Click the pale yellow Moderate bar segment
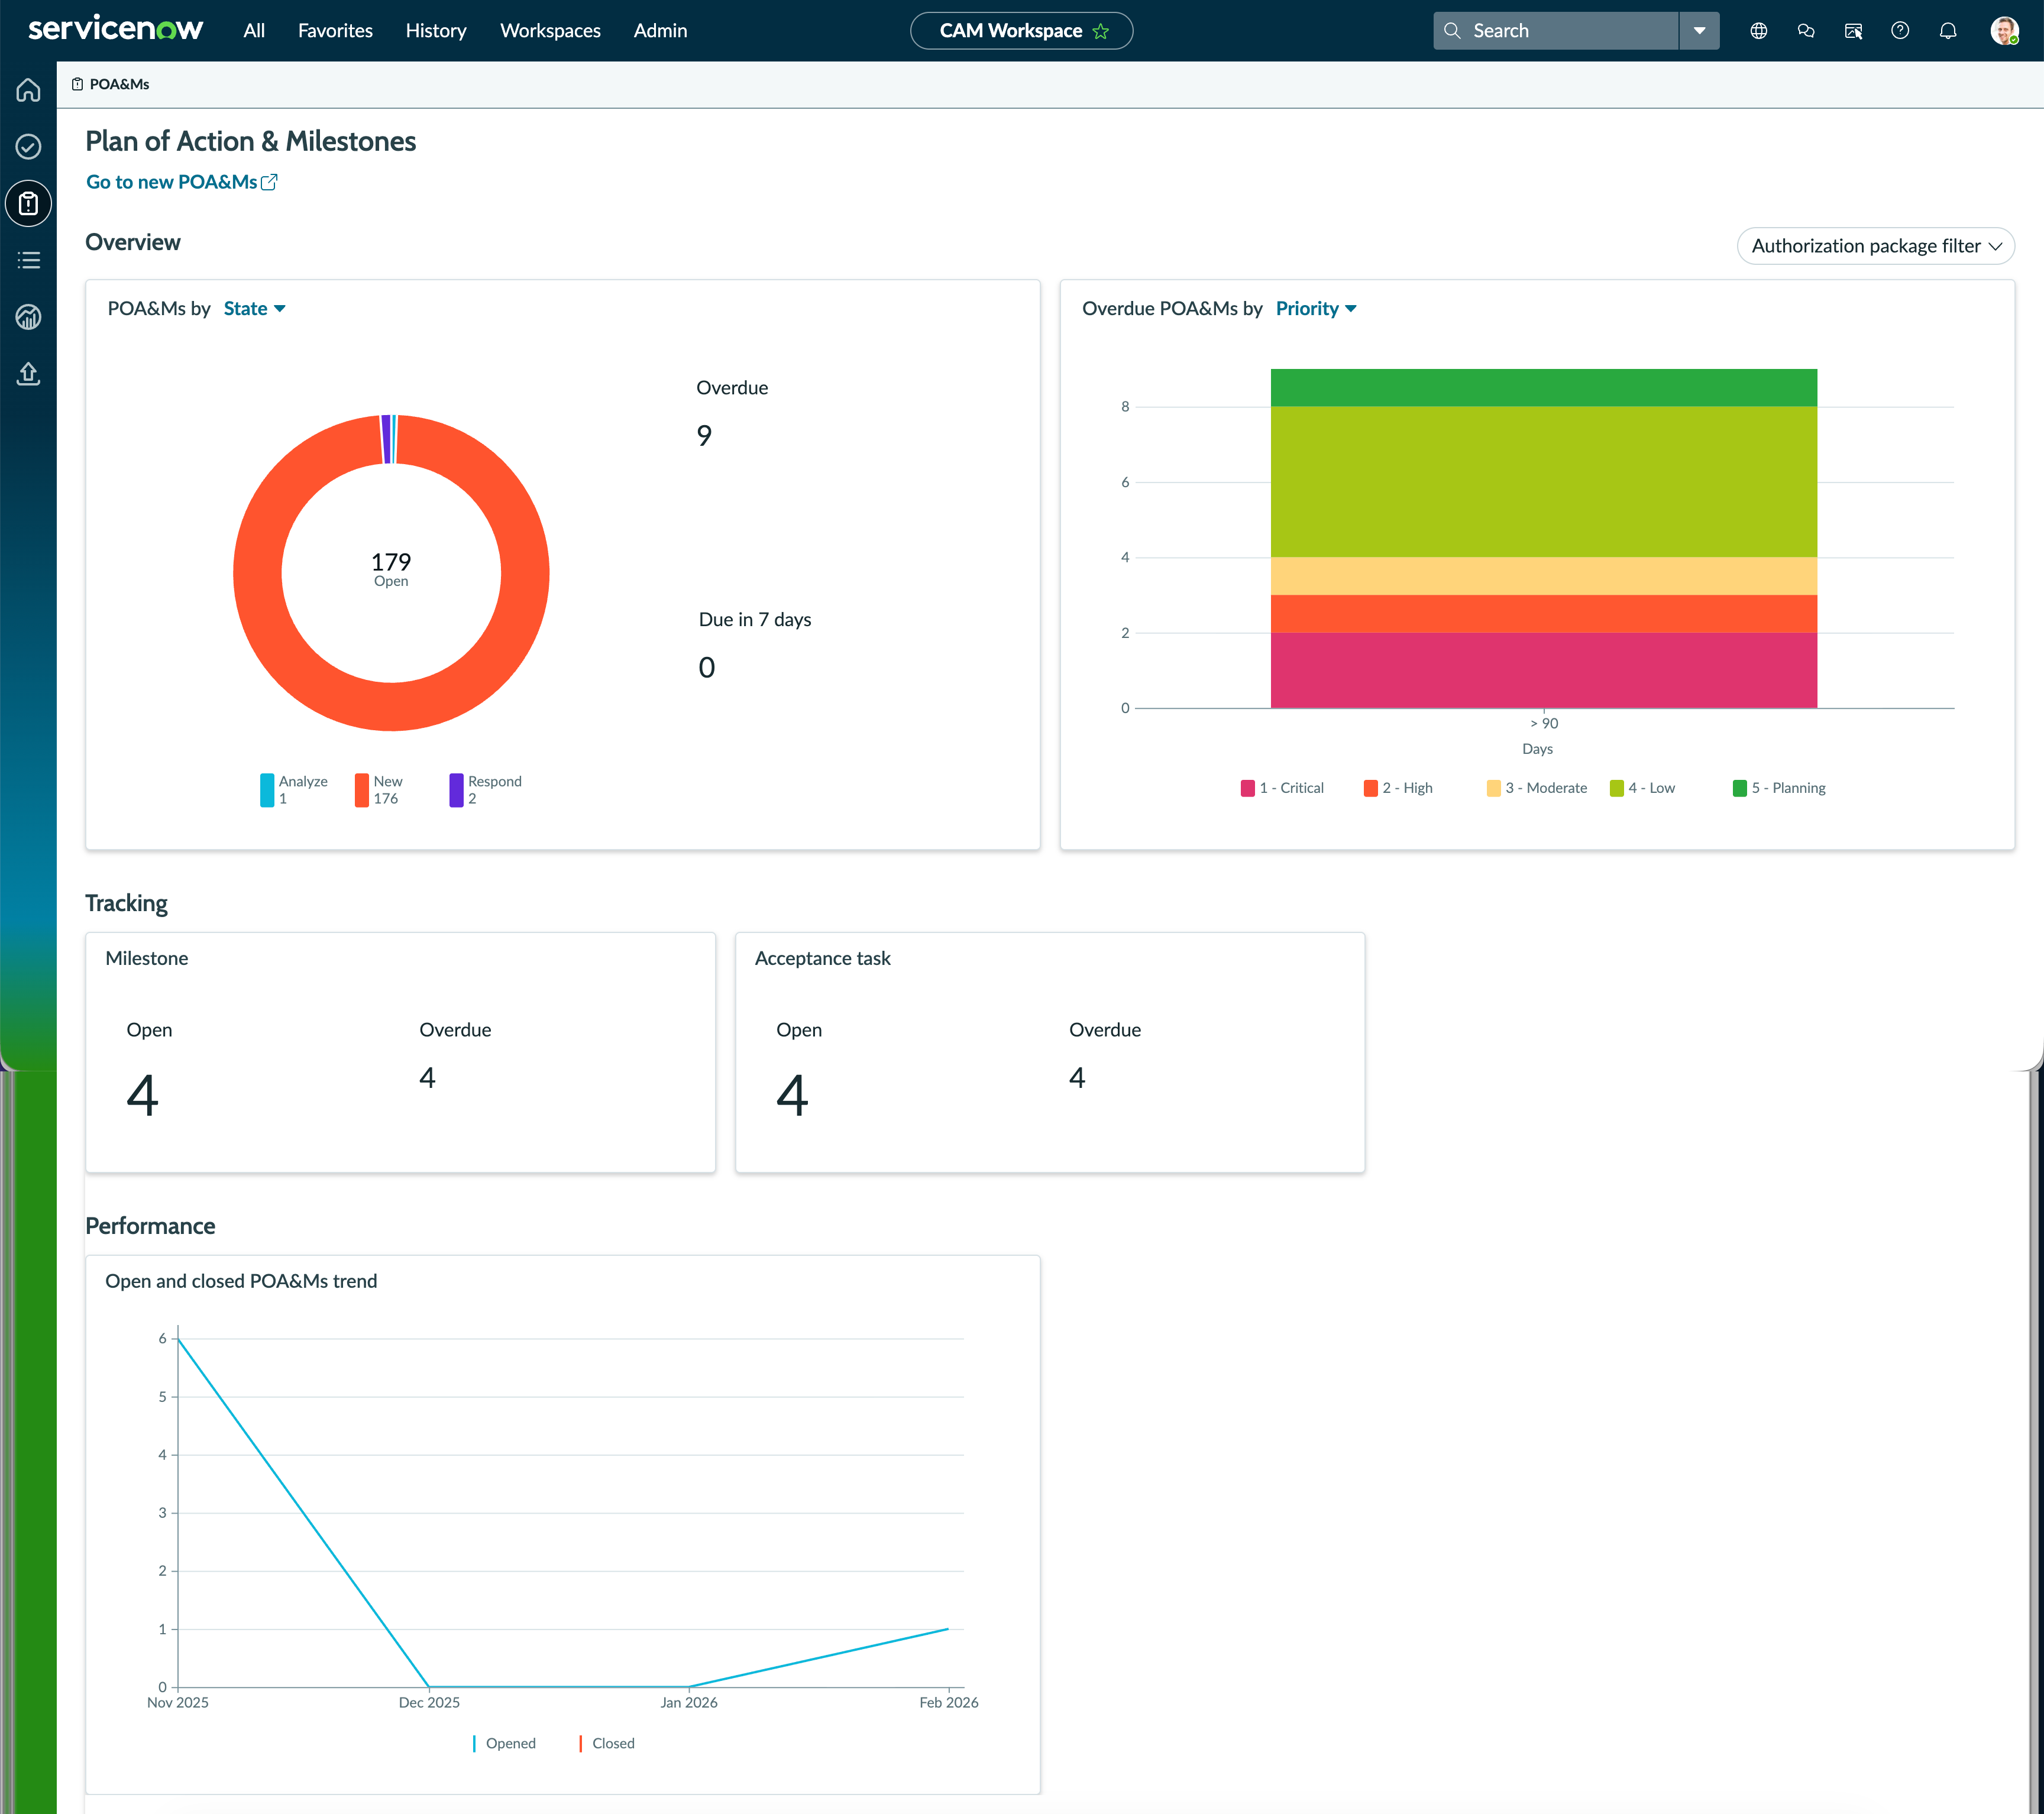 [1543, 576]
